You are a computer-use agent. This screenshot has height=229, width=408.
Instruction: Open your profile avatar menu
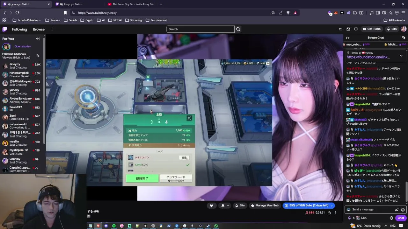(x=403, y=29)
